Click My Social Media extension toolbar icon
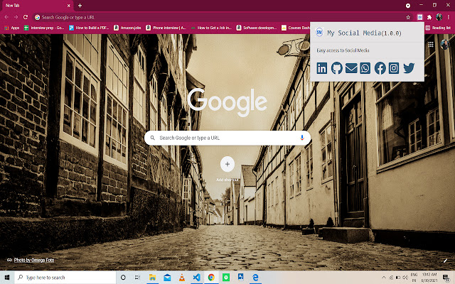The image size is (455, 284). click(420, 17)
